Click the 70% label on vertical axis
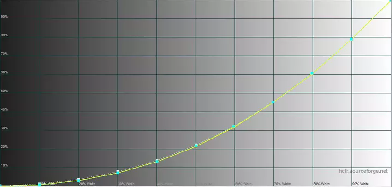 point(5,54)
